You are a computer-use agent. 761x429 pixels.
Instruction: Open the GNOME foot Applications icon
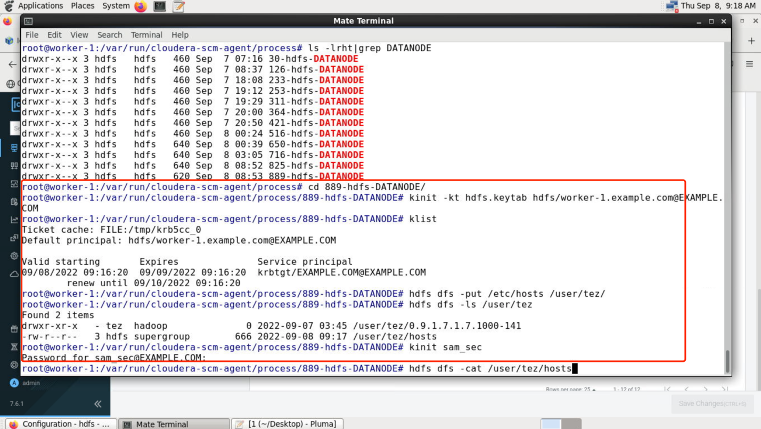(9, 6)
